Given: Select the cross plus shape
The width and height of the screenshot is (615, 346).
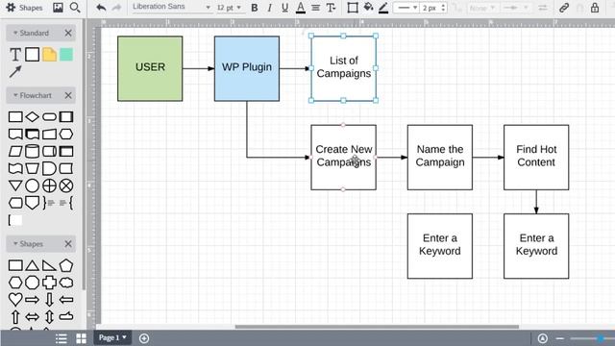Looking at the screenshot, I should click(49, 283).
